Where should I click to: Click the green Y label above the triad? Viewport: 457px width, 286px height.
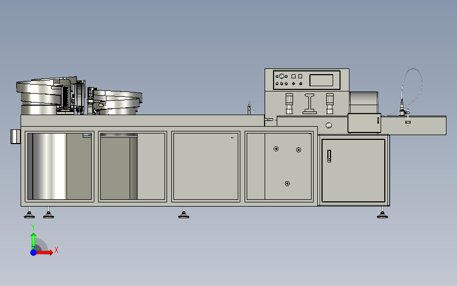coord(33,227)
